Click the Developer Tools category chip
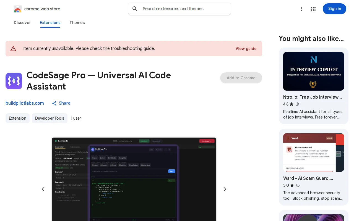Image resolution: width=354 pixels, height=221 pixels. 50,118
